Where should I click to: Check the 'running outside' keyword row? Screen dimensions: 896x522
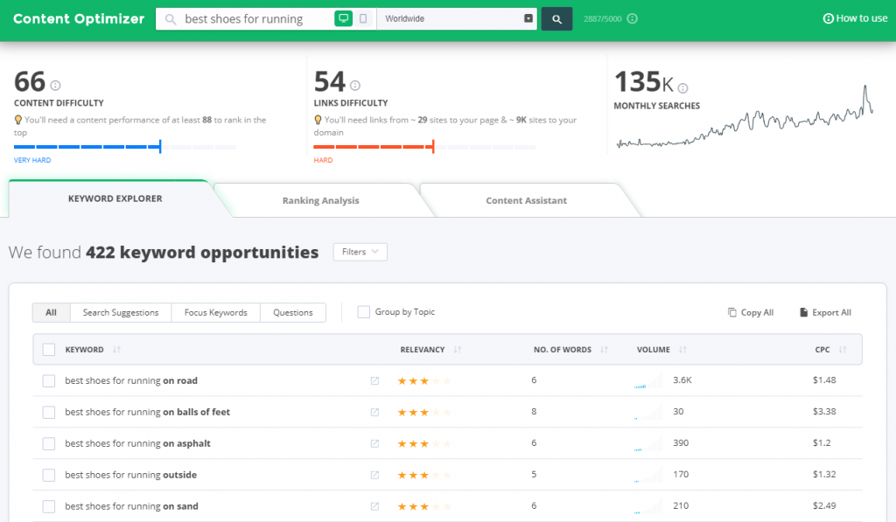pyautogui.click(x=49, y=475)
